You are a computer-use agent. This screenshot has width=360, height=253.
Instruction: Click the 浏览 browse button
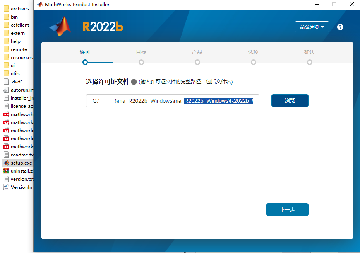point(290,100)
